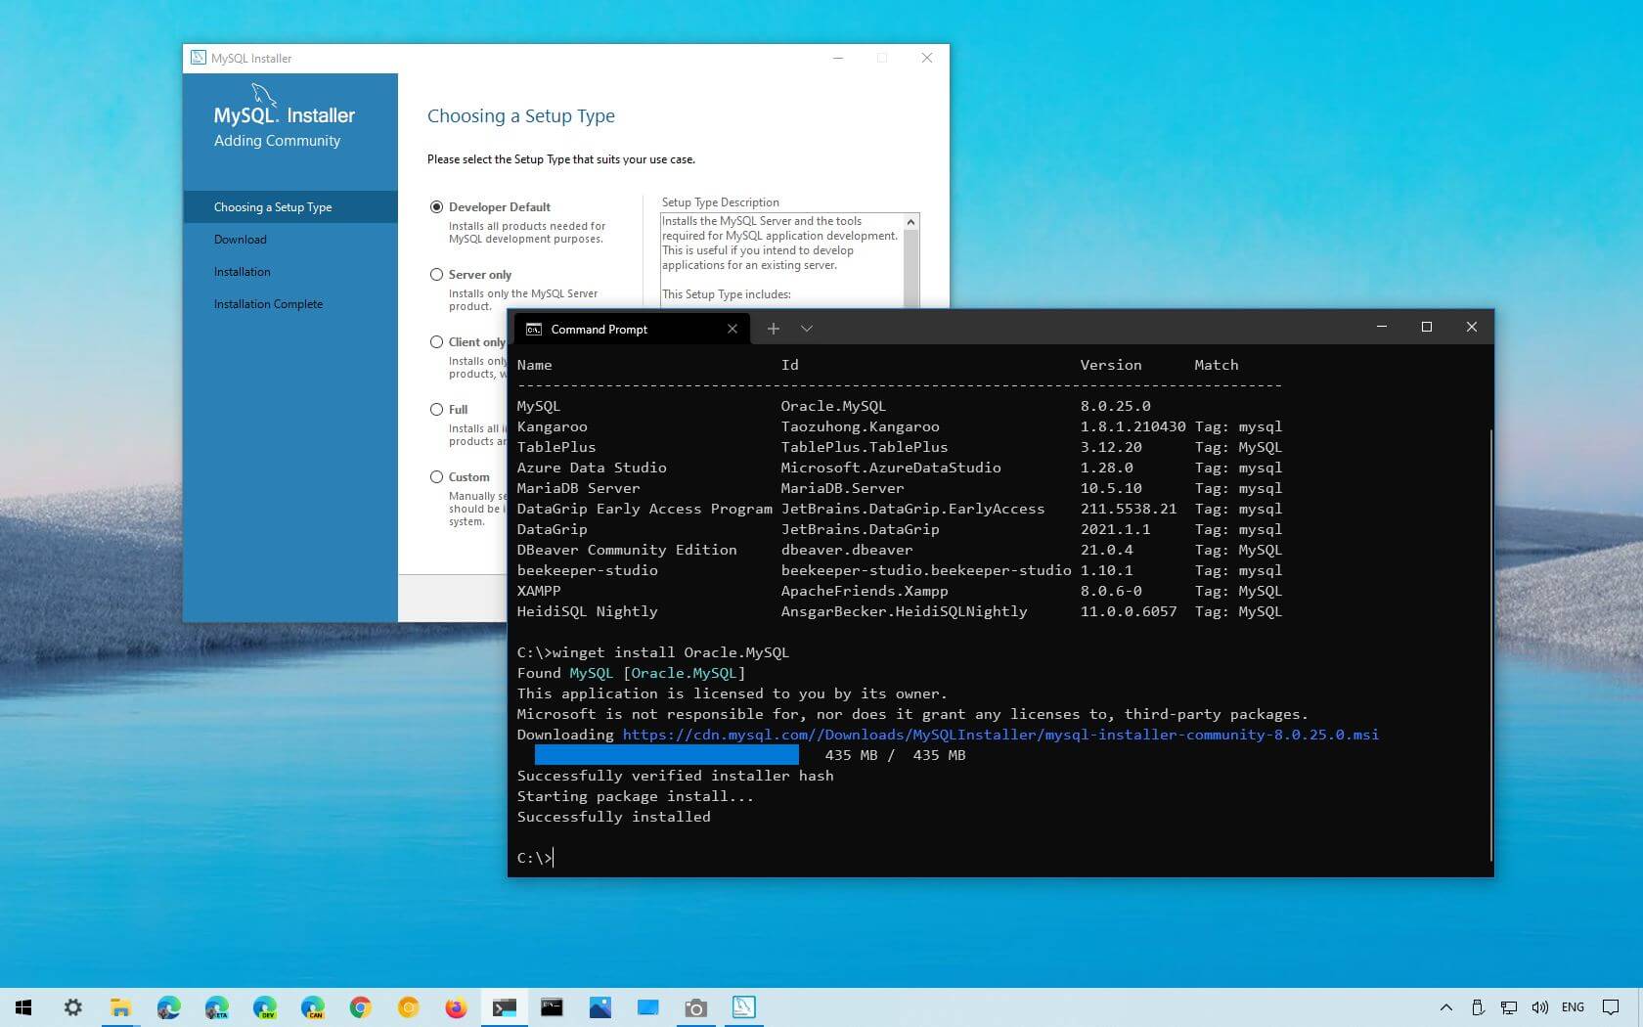Image resolution: width=1643 pixels, height=1027 pixels.
Task: Go to Installation Complete step in sidebar
Action: 268,304
